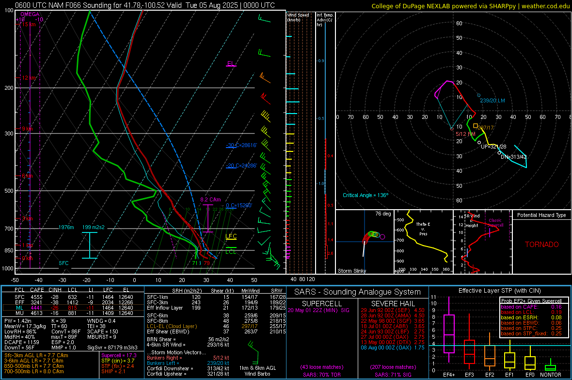Click the -30 C=28616' level label

[241, 145]
